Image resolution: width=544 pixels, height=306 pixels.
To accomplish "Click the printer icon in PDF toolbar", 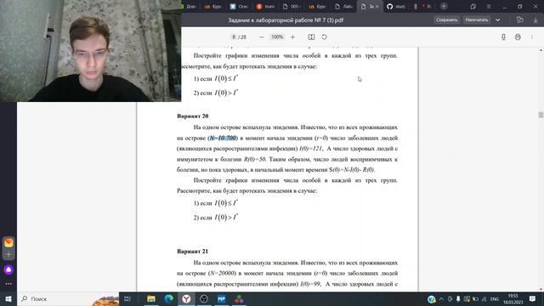I will (x=518, y=37).
